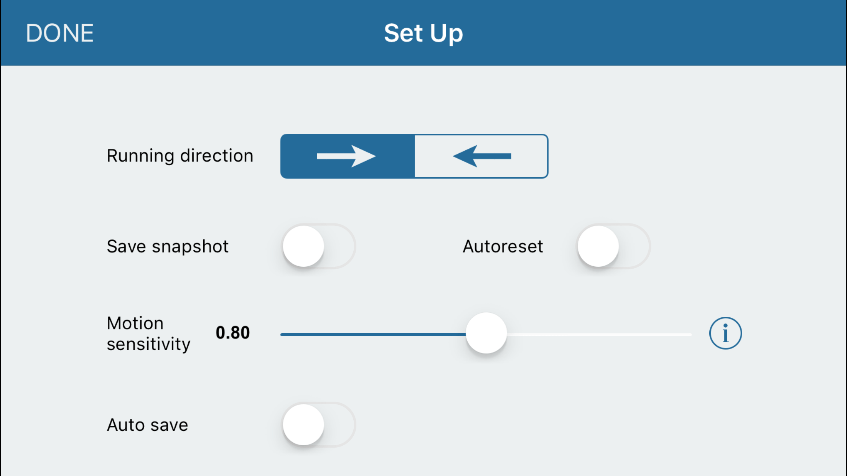Click the blue filled part of sensitivity slider
847x476 pixels.
(x=372, y=335)
